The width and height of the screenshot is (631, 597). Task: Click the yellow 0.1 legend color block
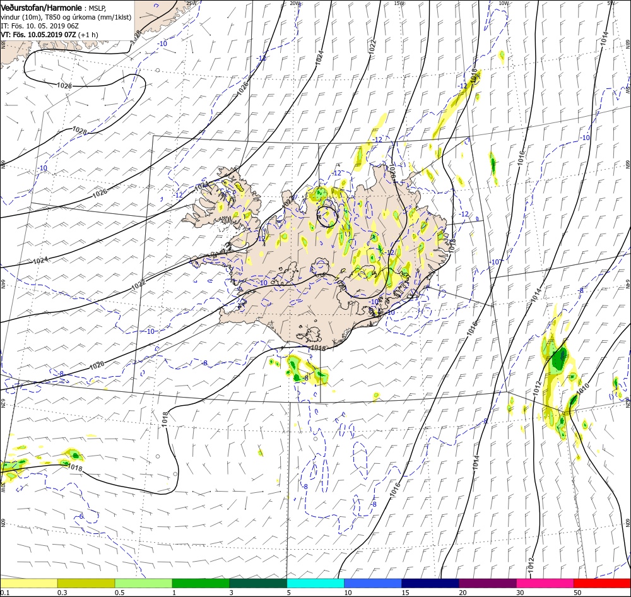[x=28, y=583]
